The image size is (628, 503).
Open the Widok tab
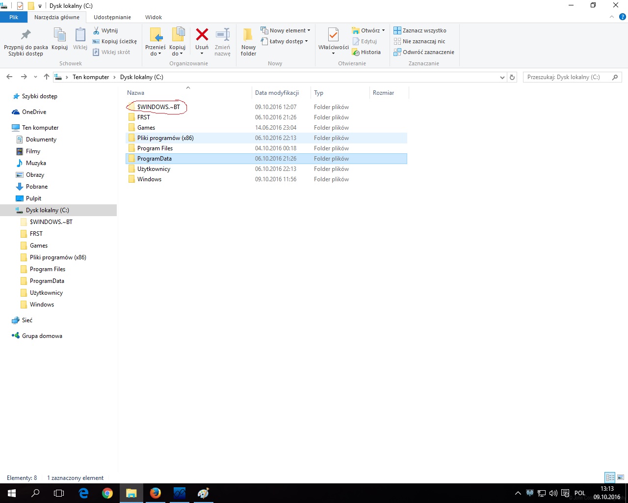153,17
